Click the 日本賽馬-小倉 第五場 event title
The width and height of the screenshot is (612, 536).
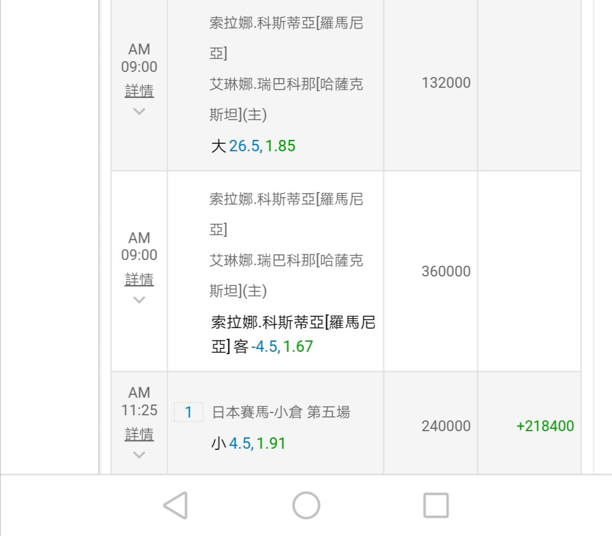click(x=280, y=412)
